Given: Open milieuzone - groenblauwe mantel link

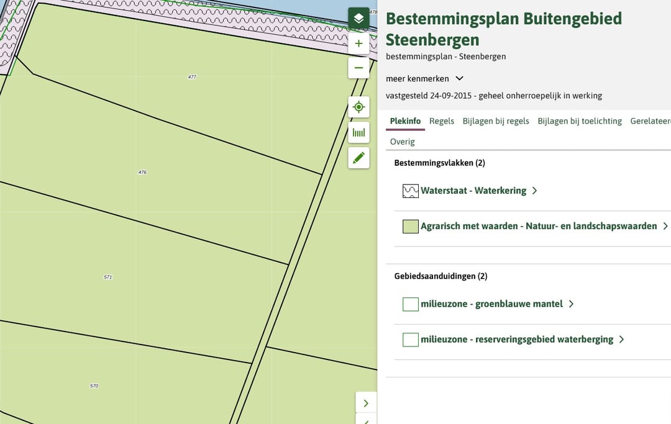Looking at the screenshot, I should tap(491, 304).
